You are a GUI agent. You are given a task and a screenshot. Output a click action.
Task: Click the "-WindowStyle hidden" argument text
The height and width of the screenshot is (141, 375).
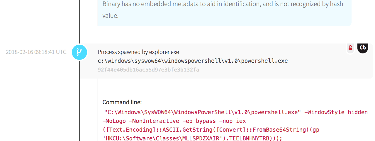click(x=336, y=112)
